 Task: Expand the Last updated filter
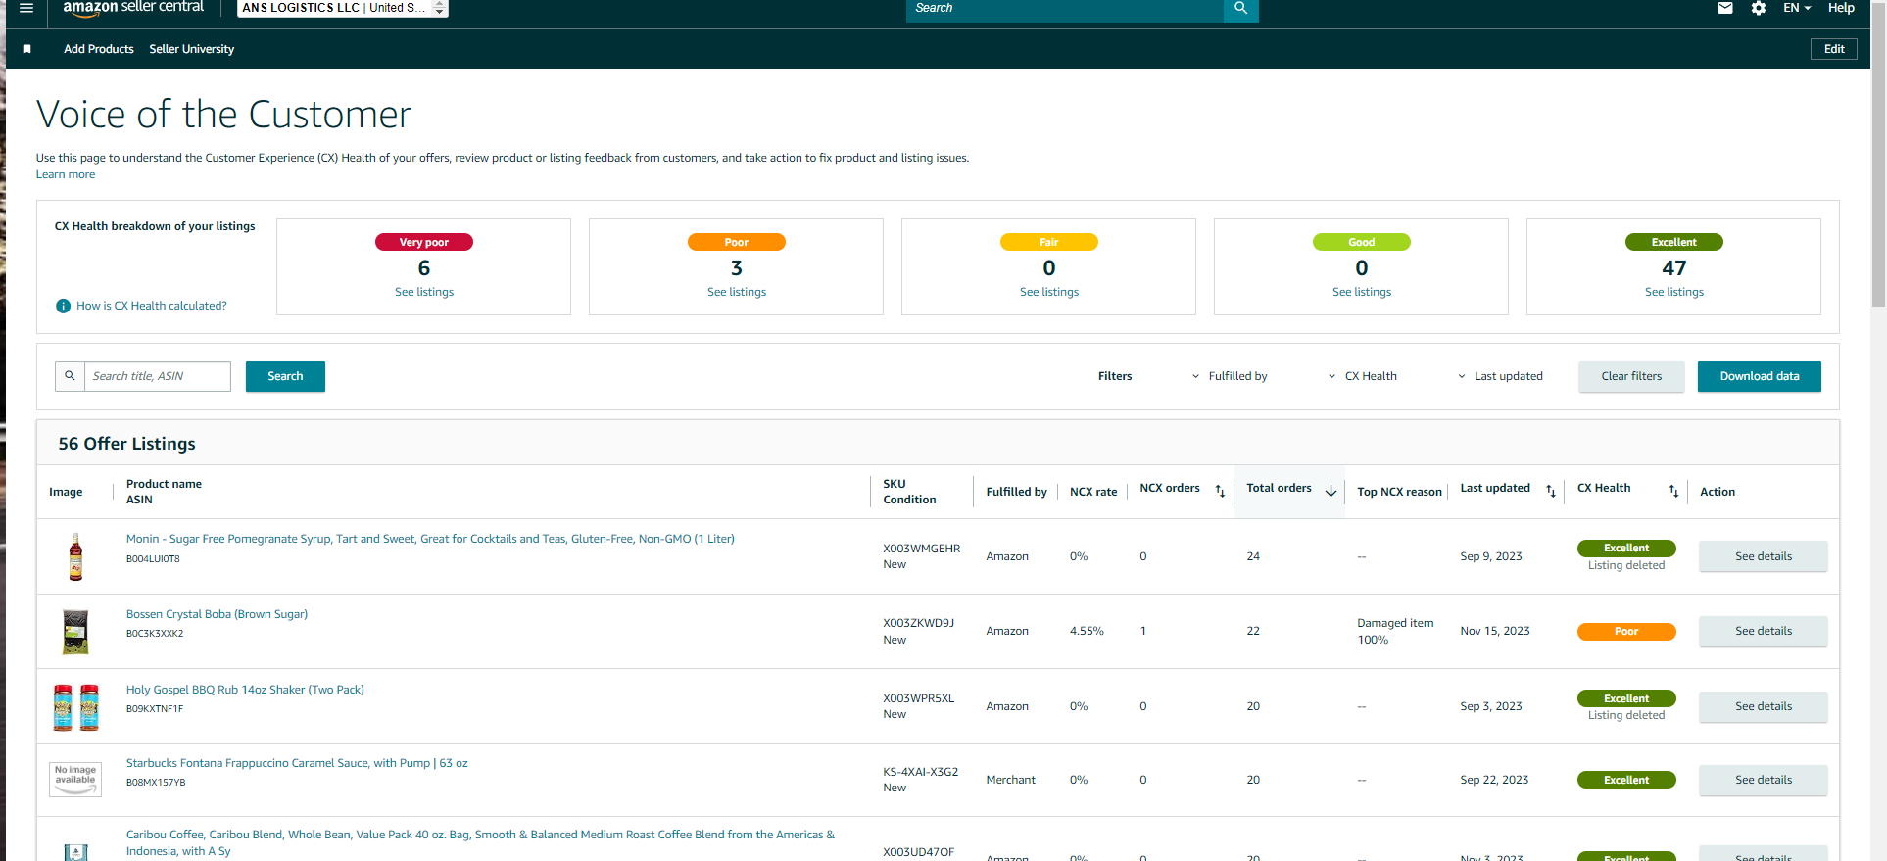pyautogui.click(x=1500, y=376)
